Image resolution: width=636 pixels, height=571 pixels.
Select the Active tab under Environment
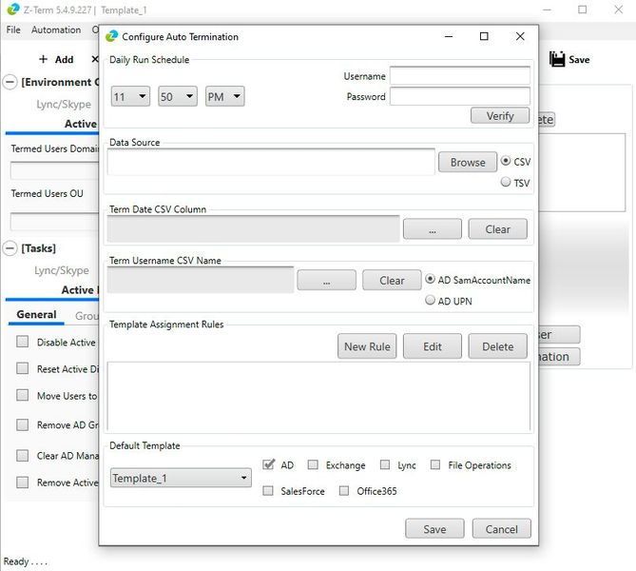(81, 124)
